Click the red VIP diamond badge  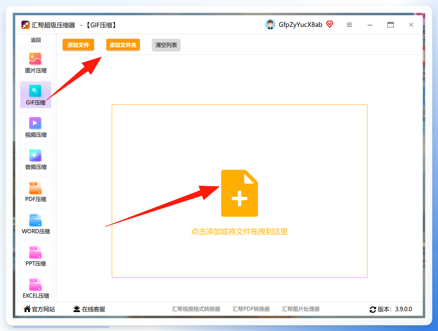pos(330,24)
